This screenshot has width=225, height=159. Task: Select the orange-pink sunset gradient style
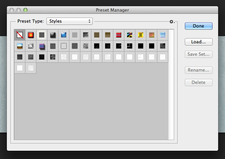click(x=152, y=35)
